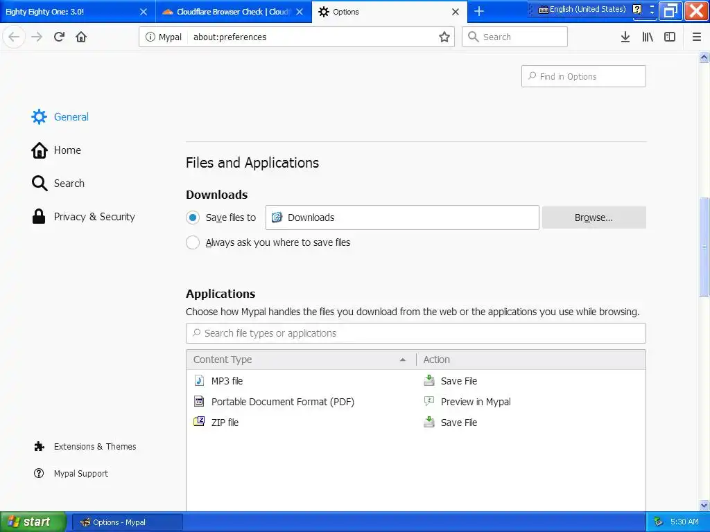Bookmark this page with the star icon

coord(444,37)
